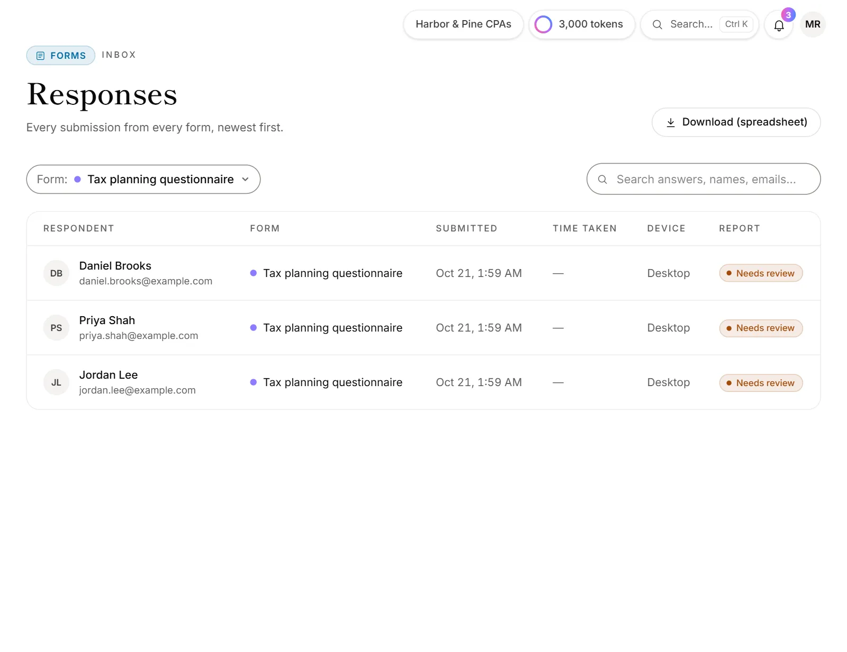Image resolution: width=847 pixels, height=652 pixels.
Task: Click the DB avatar for Daniel Brooks
Action: (x=56, y=273)
